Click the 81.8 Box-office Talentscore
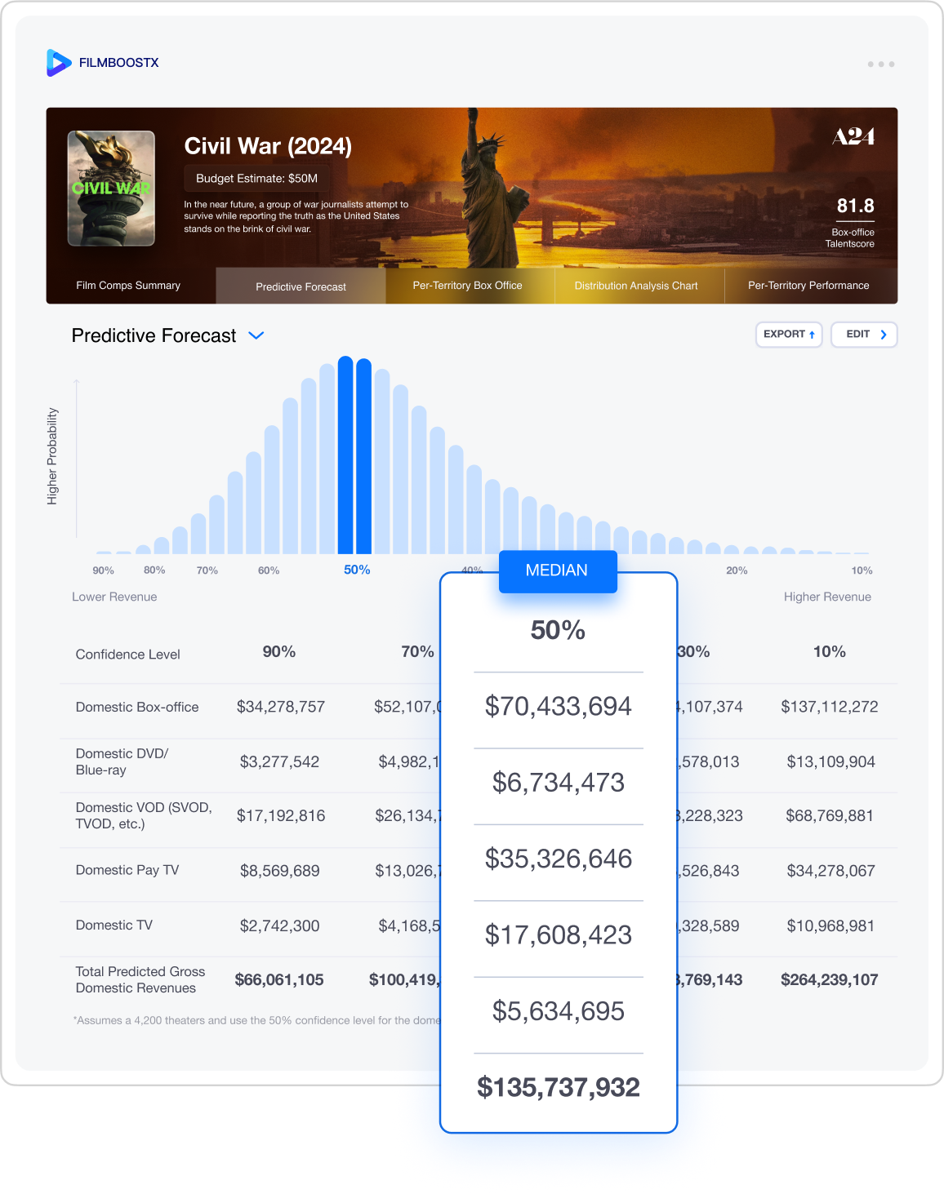The height and width of the screenshot is (1194, 944). tap(855, 206)
